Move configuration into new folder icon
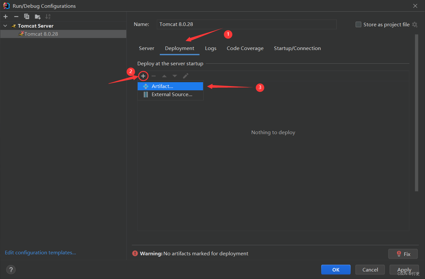Image resolution: width=425 pixels, height=279 pixels. (38, 17)
